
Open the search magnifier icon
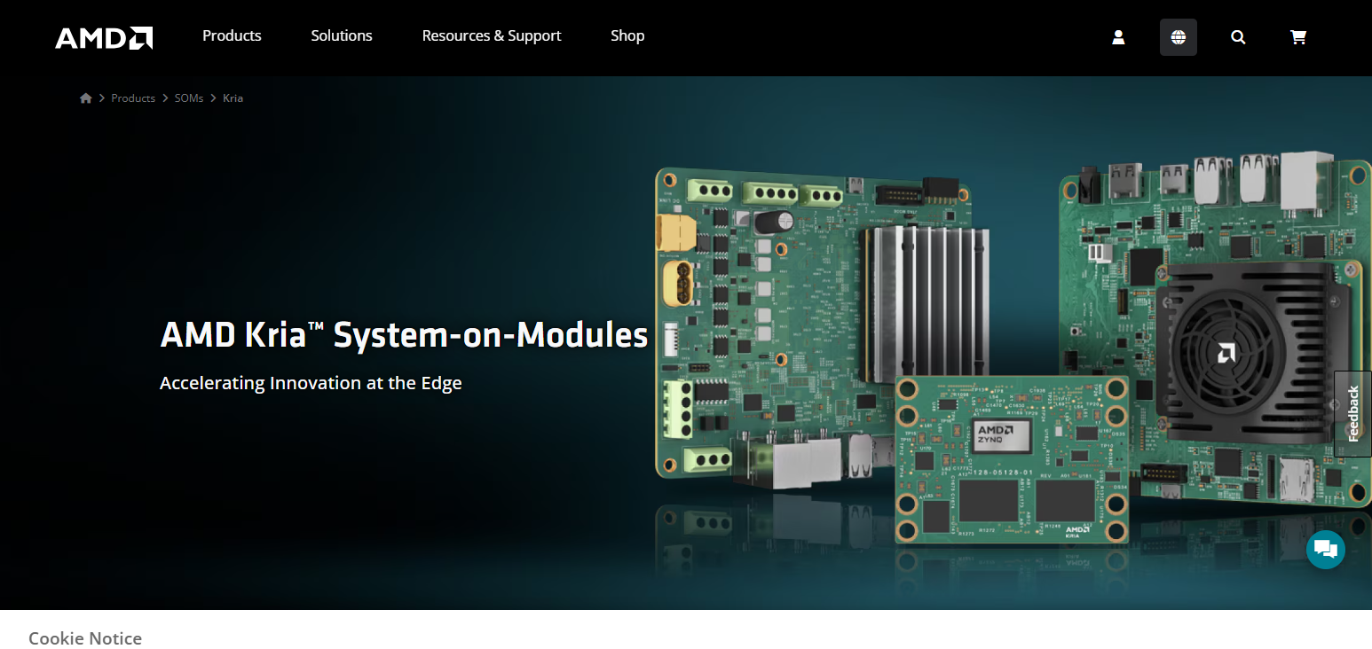point(1238,37)
